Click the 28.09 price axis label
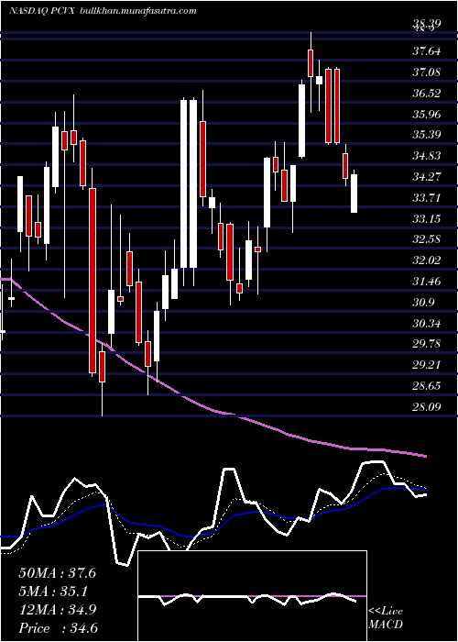The image size is (458, 642). (x=427, y=407)
